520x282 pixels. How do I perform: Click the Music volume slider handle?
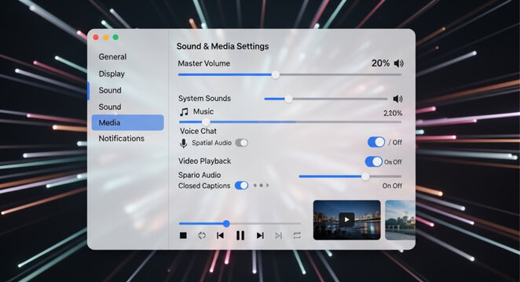[206, 122]
